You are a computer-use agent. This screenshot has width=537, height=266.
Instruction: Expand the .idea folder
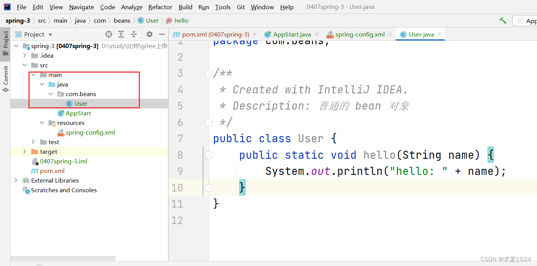coord(25,55)
